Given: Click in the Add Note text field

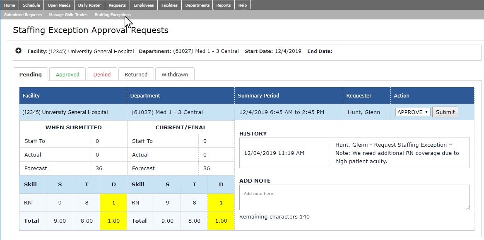Looking at the screenshot, I should click(x=354, y=197).
